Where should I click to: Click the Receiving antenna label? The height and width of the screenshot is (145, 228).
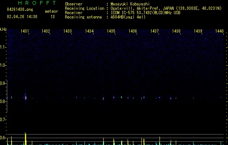click(83, 17)
